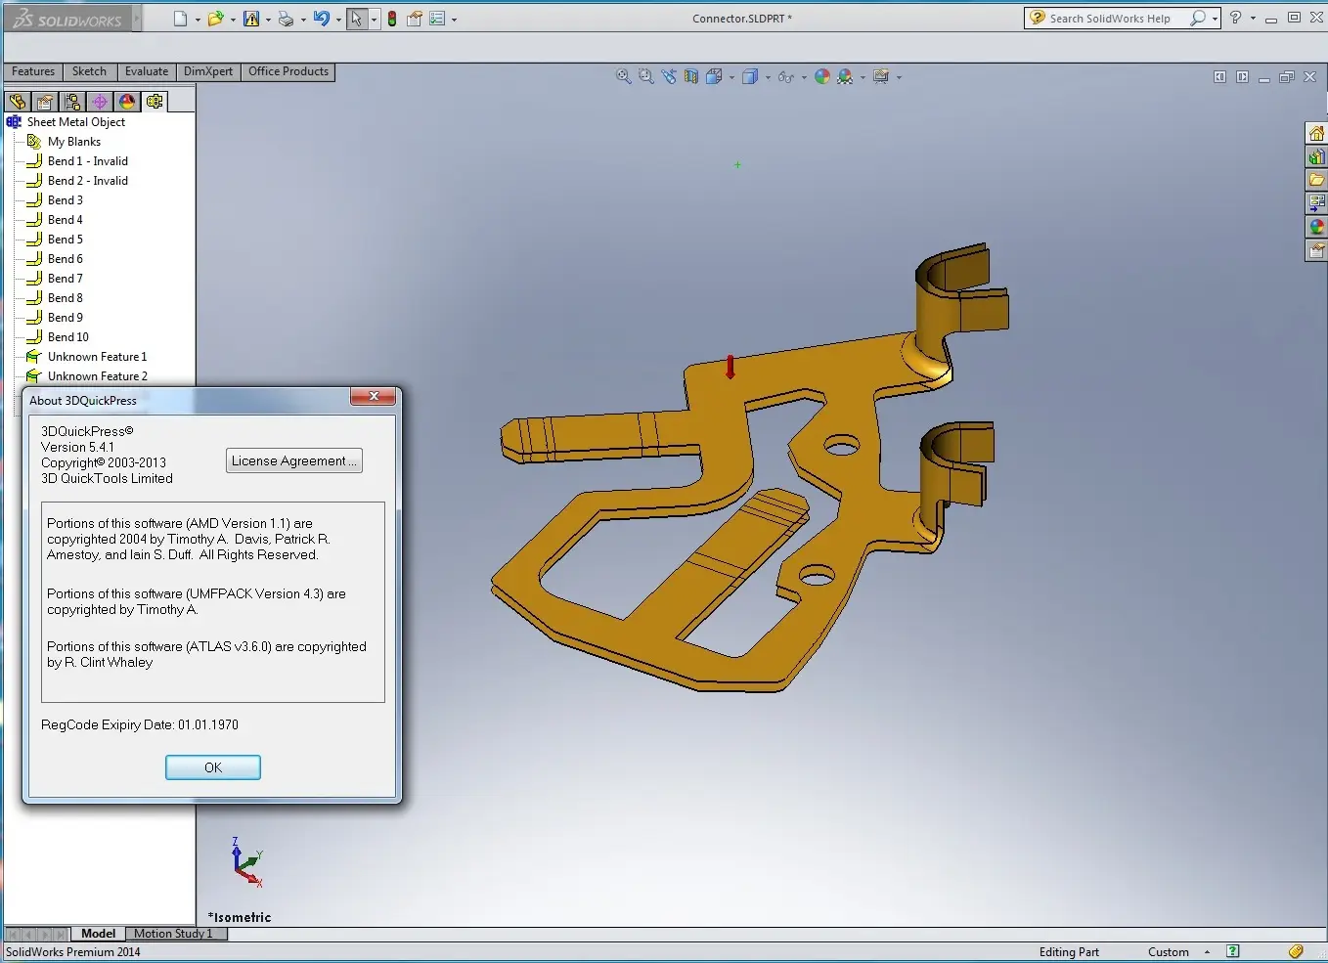The height and width of the screenshot is (963, 1328).
Task: Open the Options checklist icon
Action: pos(437,19)
